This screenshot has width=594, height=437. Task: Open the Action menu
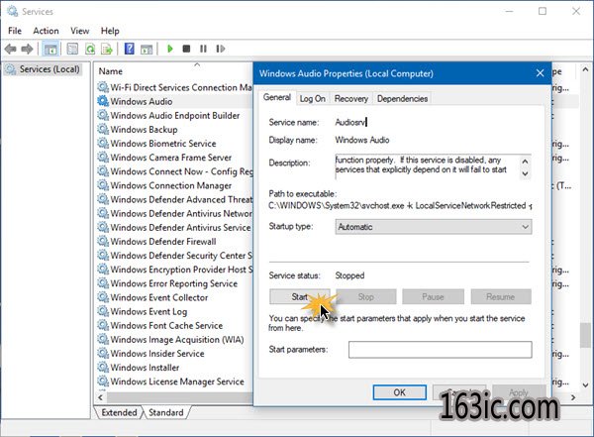(x=46, y=31)
